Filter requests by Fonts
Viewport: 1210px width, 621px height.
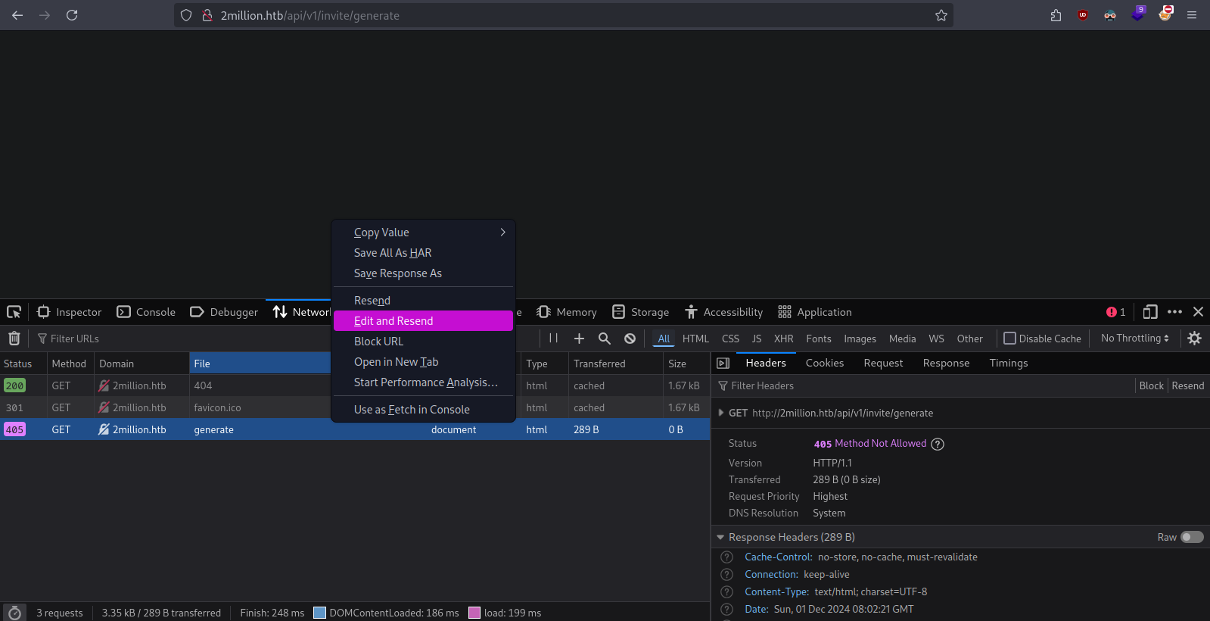point(818,339)
